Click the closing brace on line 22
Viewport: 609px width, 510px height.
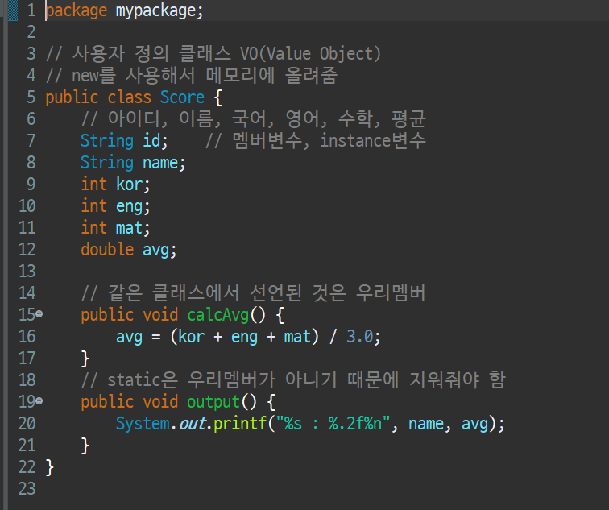coord(49,467)
